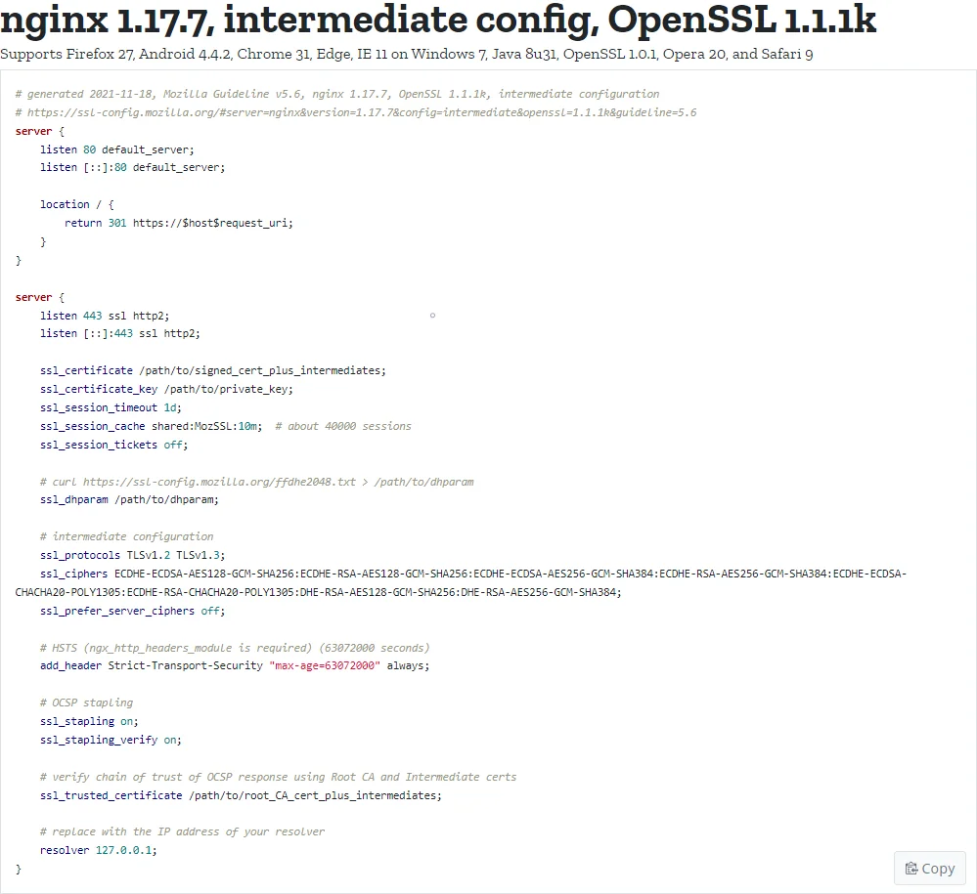Click the ssl_ciphers ECDHE-ECDSA-AES128 line

[473, 574]
